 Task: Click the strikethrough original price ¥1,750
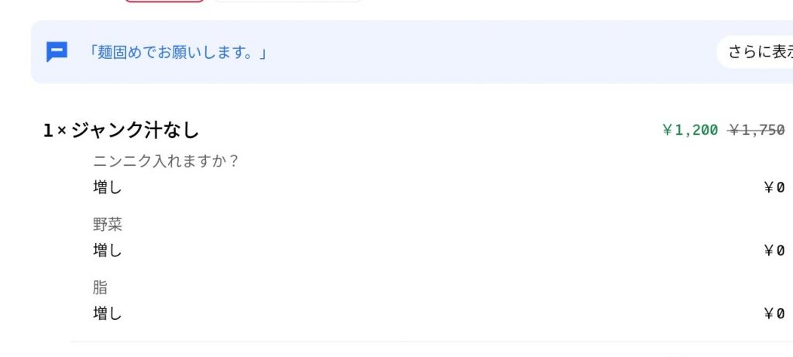tap(757, 130)
